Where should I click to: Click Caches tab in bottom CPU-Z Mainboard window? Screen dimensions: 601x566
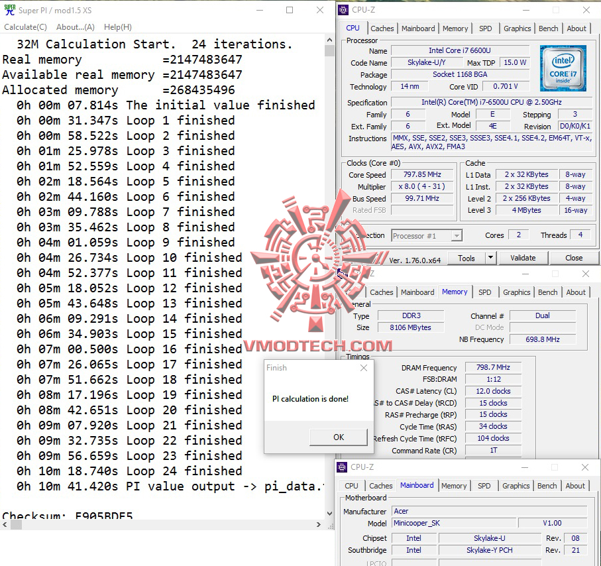coord(380,486)
